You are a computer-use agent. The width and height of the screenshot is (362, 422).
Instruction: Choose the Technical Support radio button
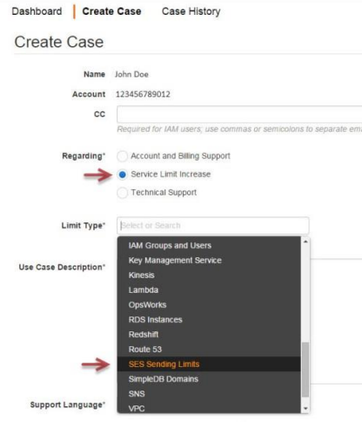pos(122,193)
